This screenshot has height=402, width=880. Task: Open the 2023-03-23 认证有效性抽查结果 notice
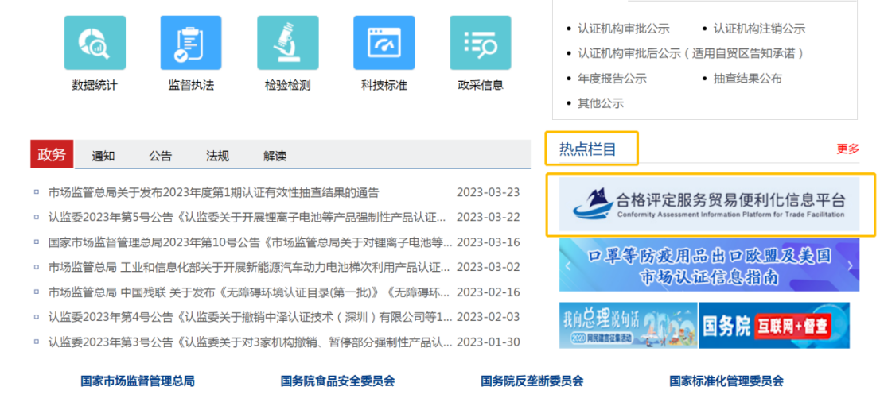coord(213,192)
